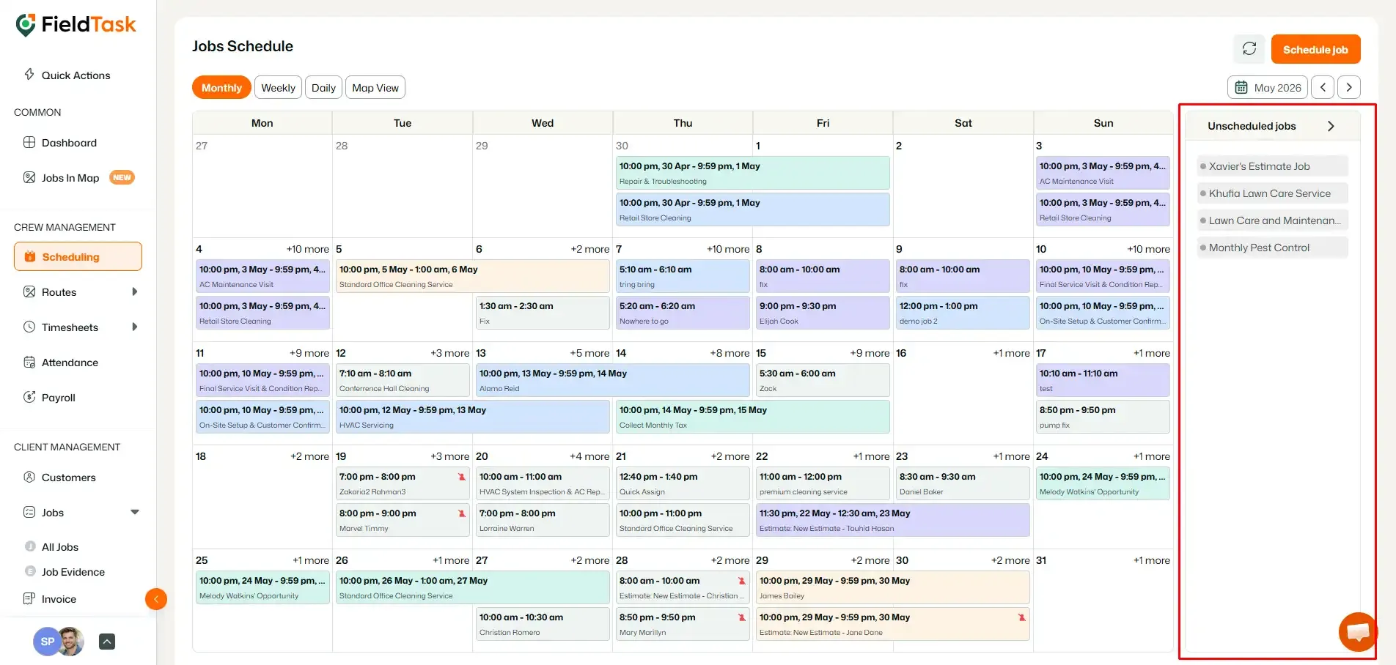Open James Bailey job on May 29
This screenshot has width=1396, height=665.
tap(893, 587)
